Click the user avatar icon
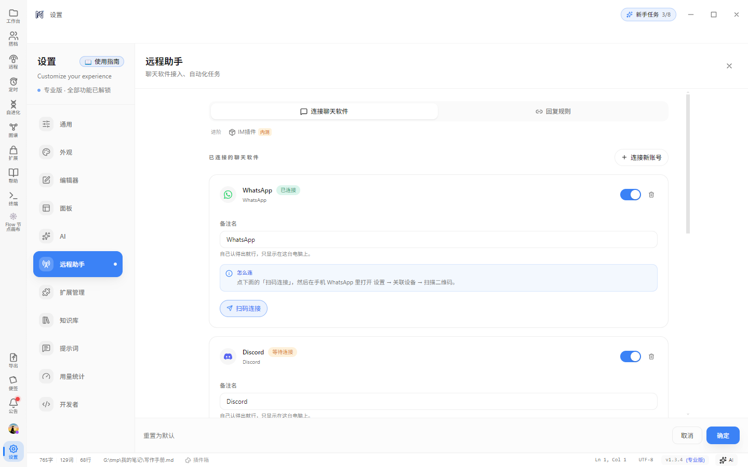 (14, 429)
